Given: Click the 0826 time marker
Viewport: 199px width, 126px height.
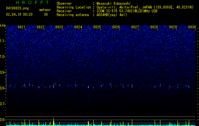Looking at the screenshot, I should 116,27.
